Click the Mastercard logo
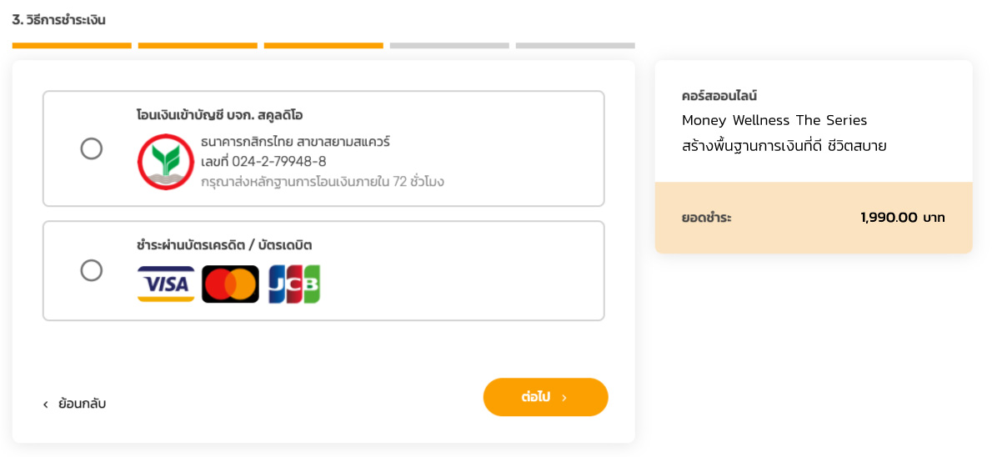The height and width of the screenshot is (457, 992). [x=230, y=284]
